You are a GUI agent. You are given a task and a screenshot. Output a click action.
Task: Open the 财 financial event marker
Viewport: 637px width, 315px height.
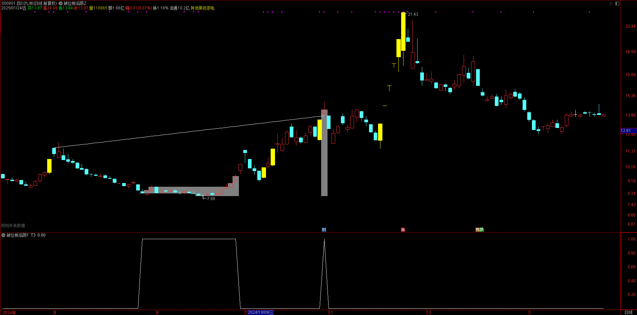click(x=324, y=229)
